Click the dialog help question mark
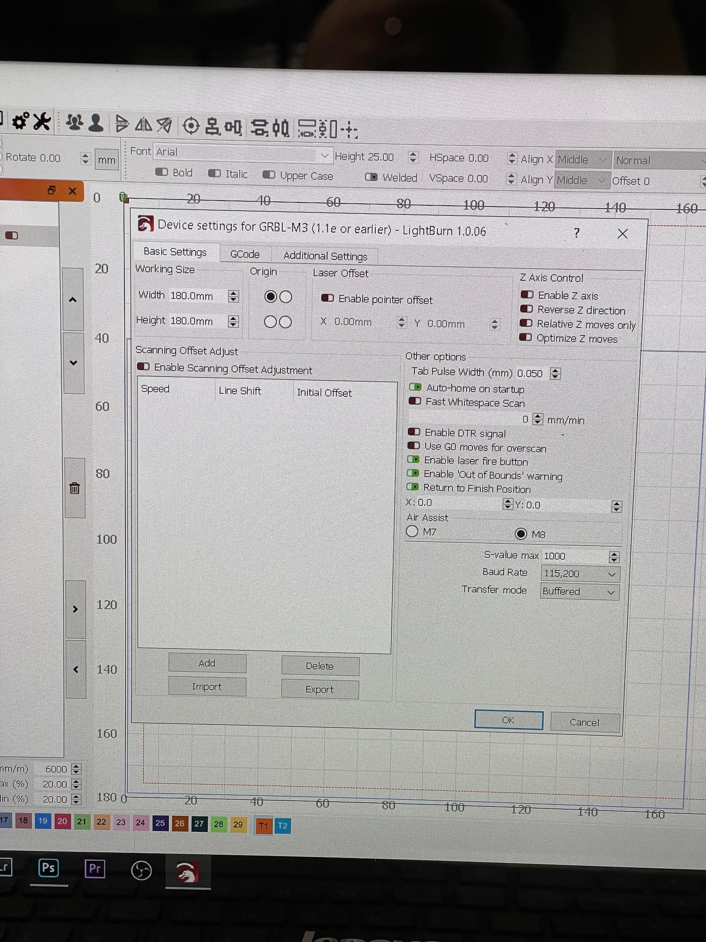Viewport: 706px width, 942px height. pos(577,233)
